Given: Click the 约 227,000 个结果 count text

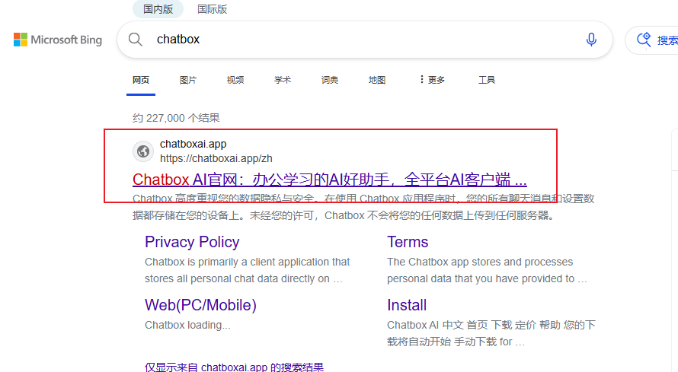Looking at the screenshot, I should pyautogui.click(x=177, y=118).
